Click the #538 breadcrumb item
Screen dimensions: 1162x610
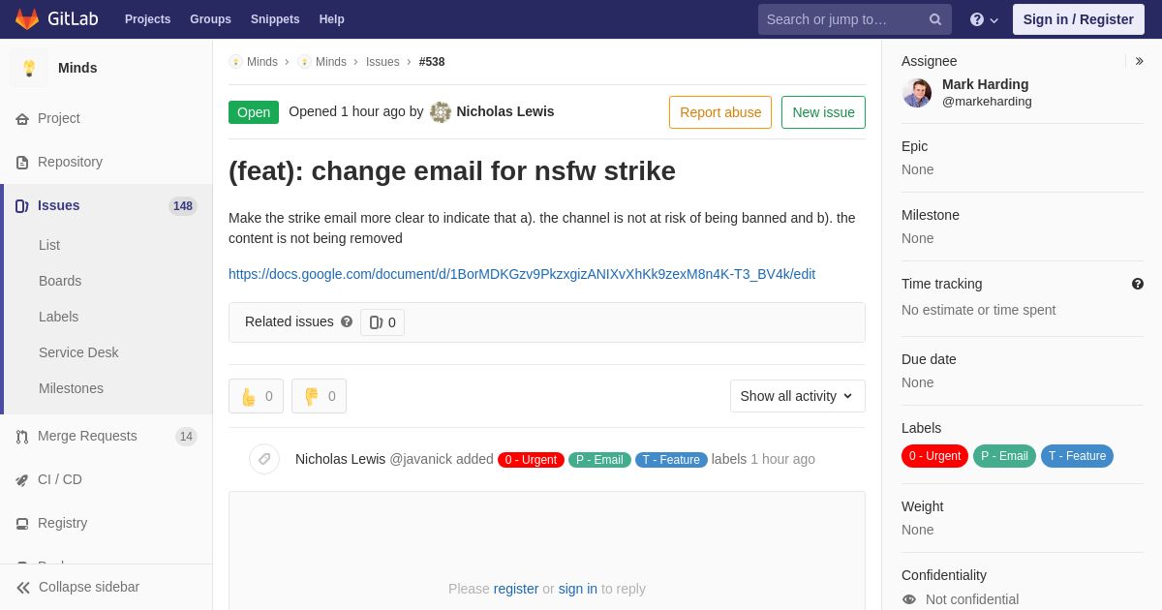click(x=432, y=62)
